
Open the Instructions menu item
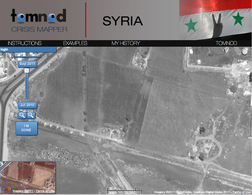pos(25,43)
